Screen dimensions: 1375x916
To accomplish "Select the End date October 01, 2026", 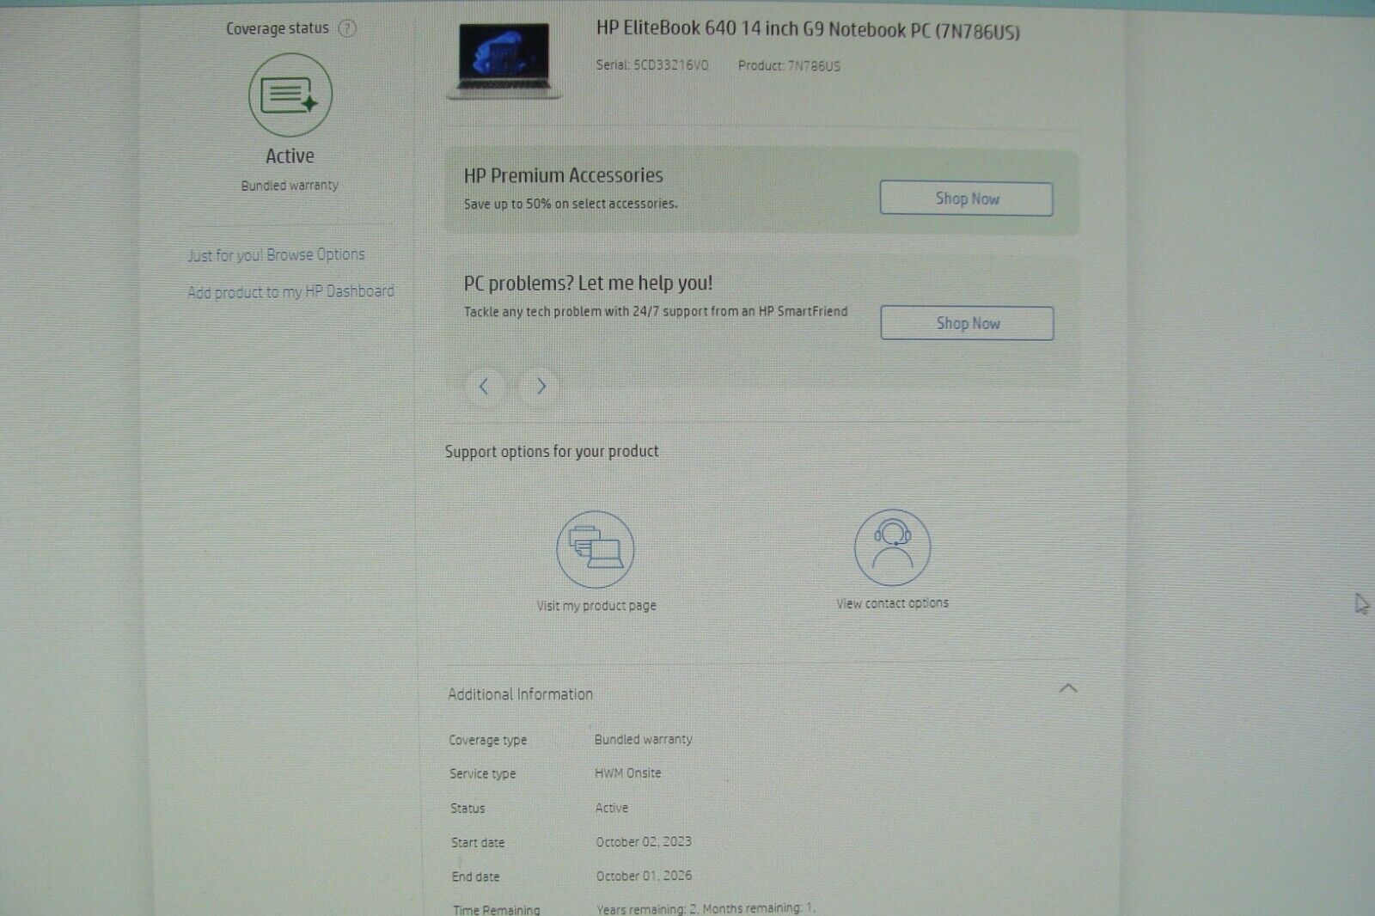I will (644, 876).
